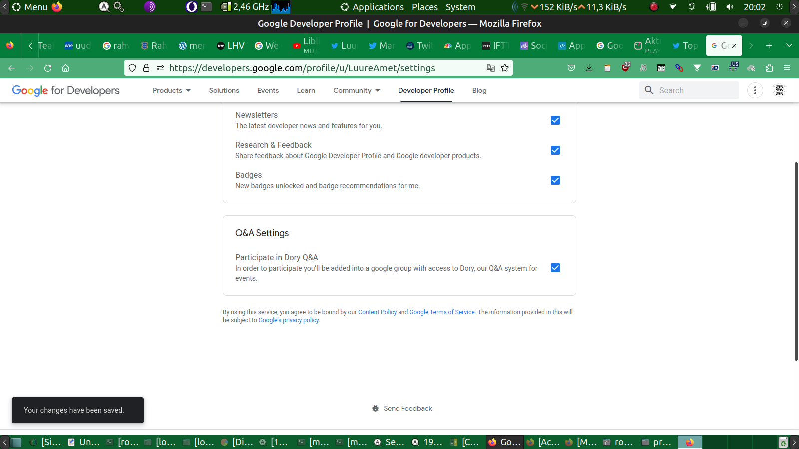The height and width of the screenshot is (449, 799).
Task: Open the Solutions navigation item
Action: [x=224, y=90]
